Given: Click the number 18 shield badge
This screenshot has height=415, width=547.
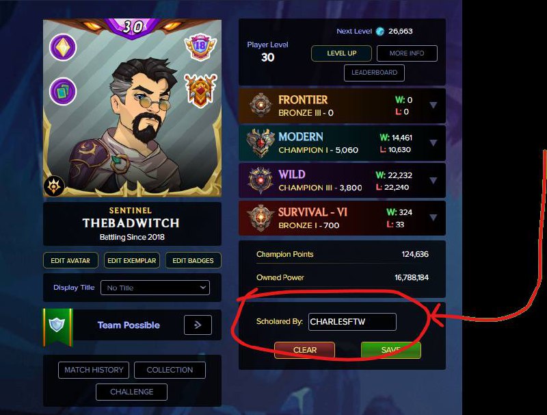Looking at the screenshot, I should tap(200, 47).
